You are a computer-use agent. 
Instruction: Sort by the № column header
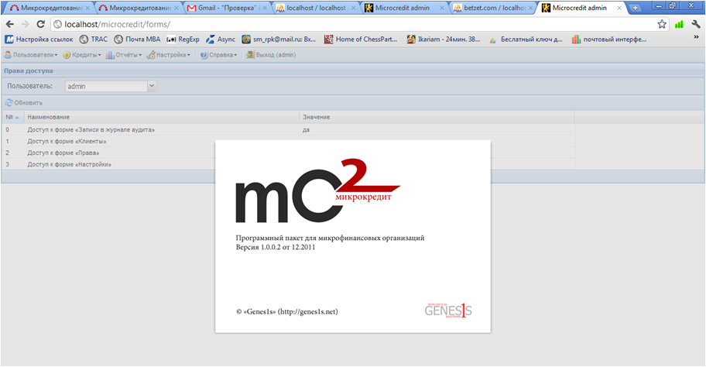coord(12,117)
